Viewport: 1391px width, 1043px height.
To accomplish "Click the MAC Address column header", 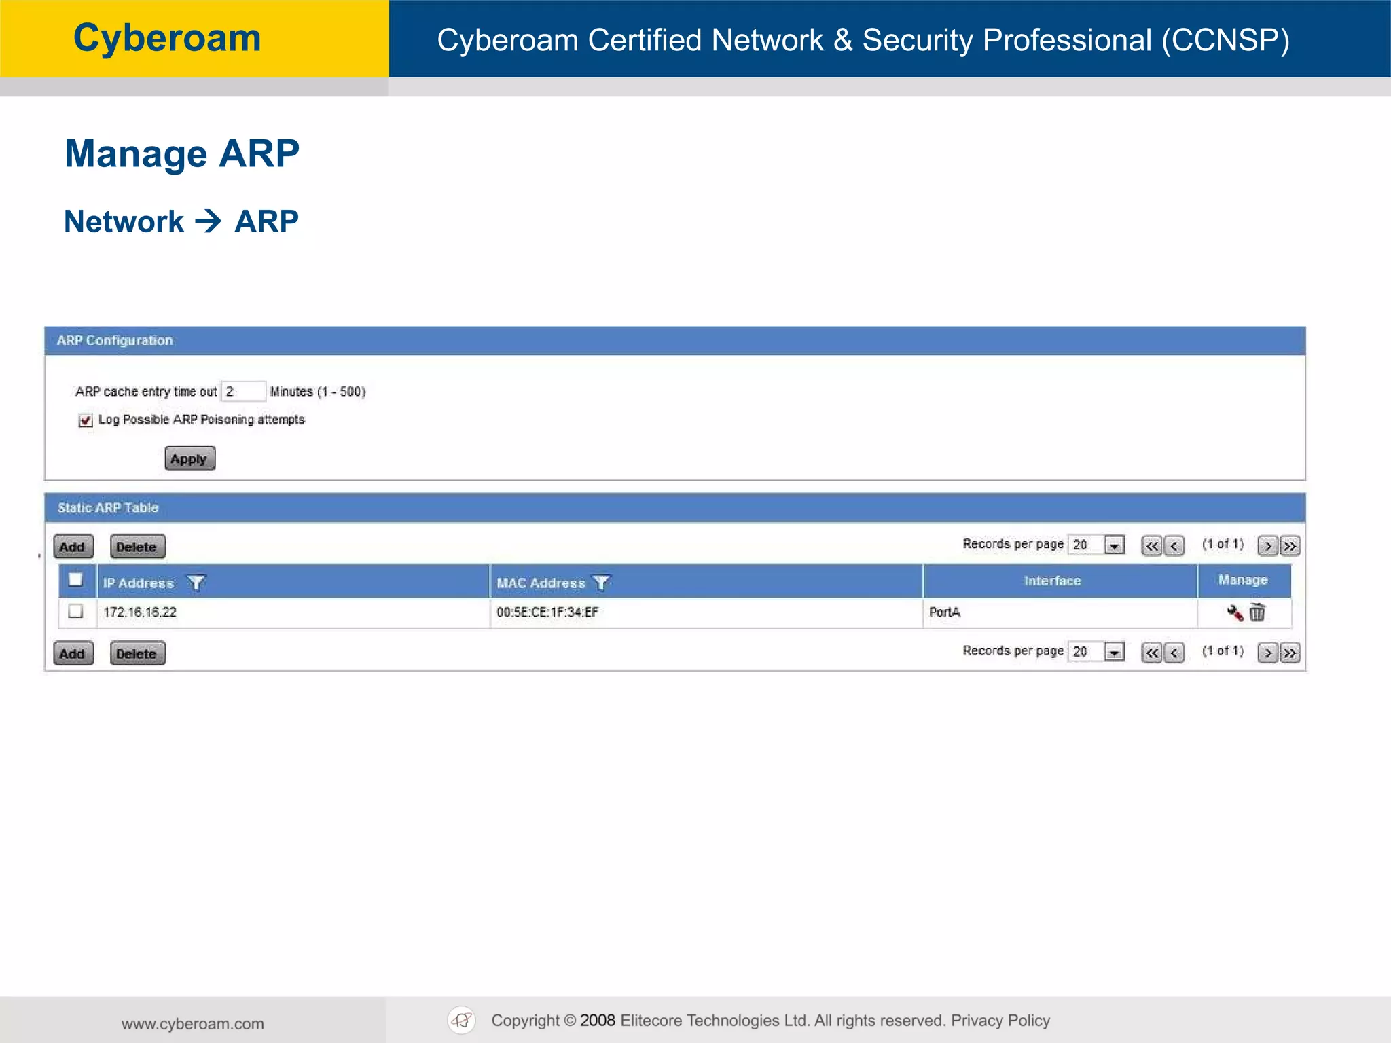I will pos(541,583).
